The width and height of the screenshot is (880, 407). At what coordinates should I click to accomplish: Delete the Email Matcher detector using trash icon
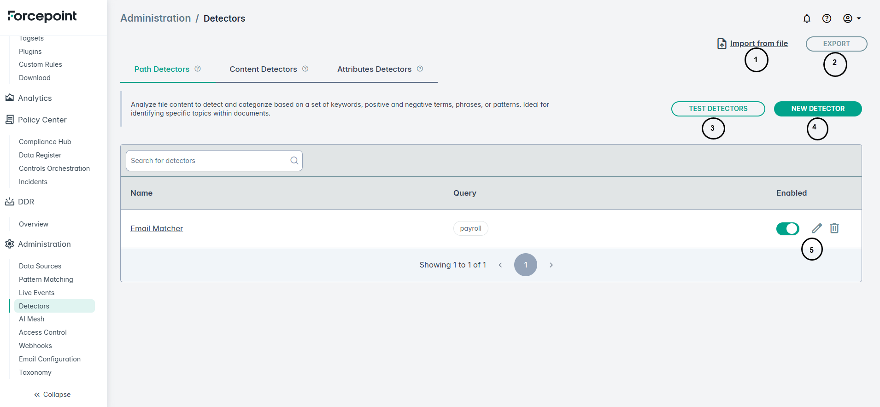(x=834, y=228)
